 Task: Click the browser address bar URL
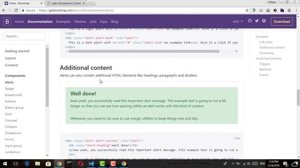pyautogui.click(x=76, y=10)
